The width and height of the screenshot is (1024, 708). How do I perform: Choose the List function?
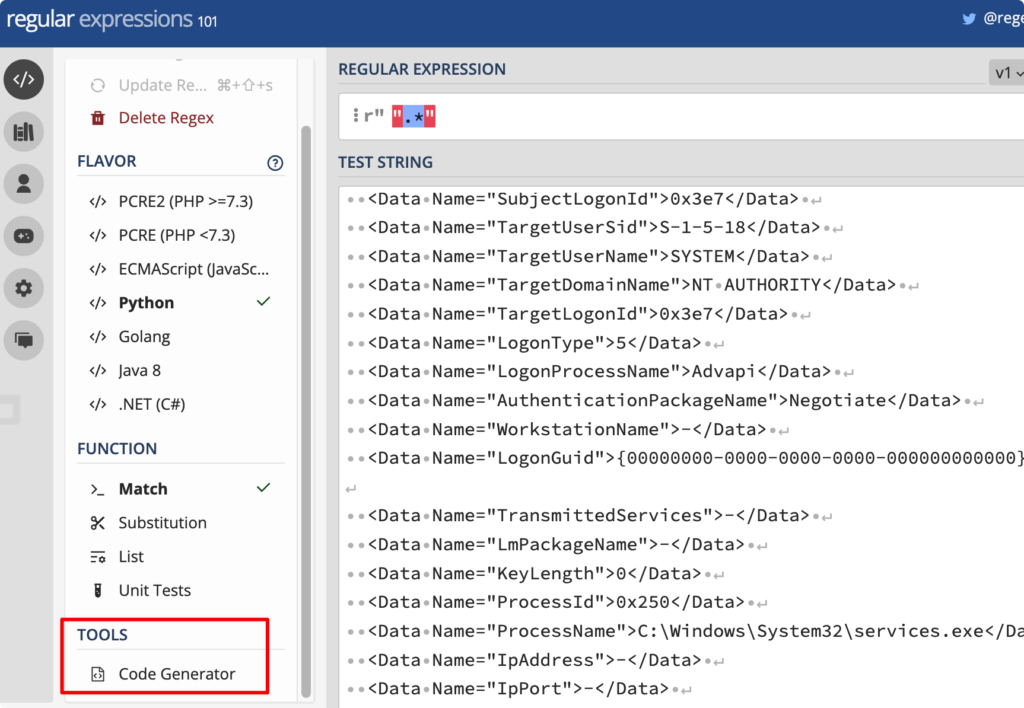(x=131, y=556)
